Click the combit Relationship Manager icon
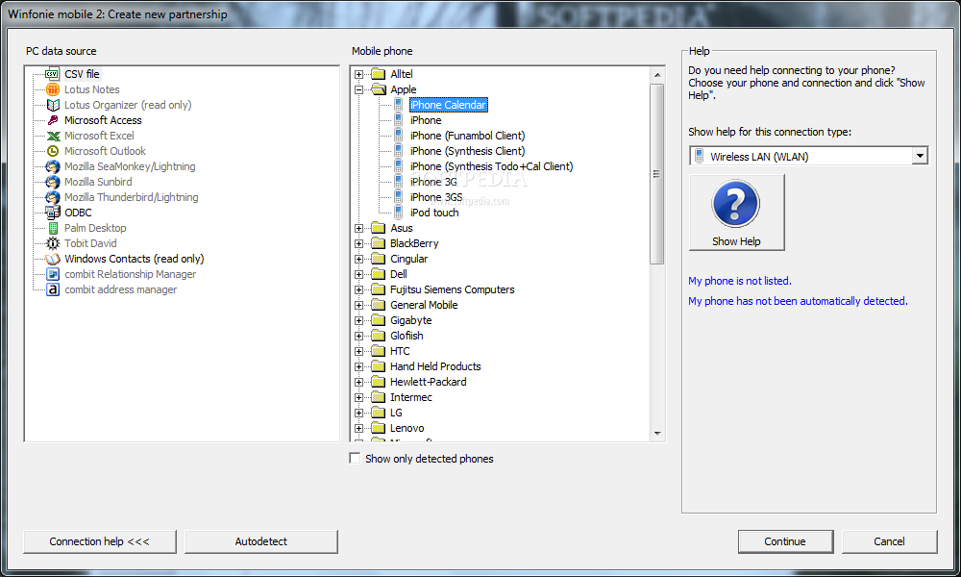 [53, 274]
